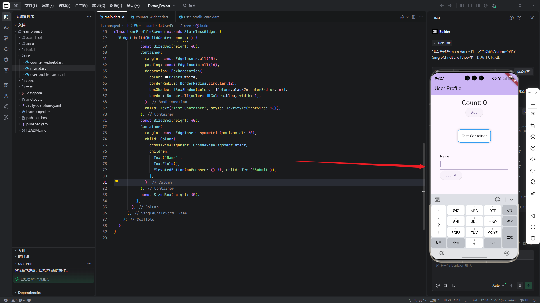This screenshot has height=303, width=540.
Task: Click the emoji icon on phone keyboard
Action: point(498,200)
